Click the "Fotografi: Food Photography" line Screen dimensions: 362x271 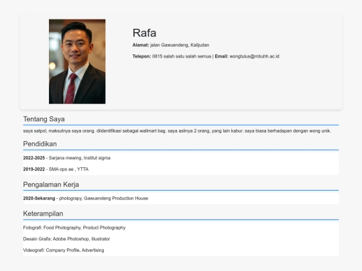[x=74, y=228]
